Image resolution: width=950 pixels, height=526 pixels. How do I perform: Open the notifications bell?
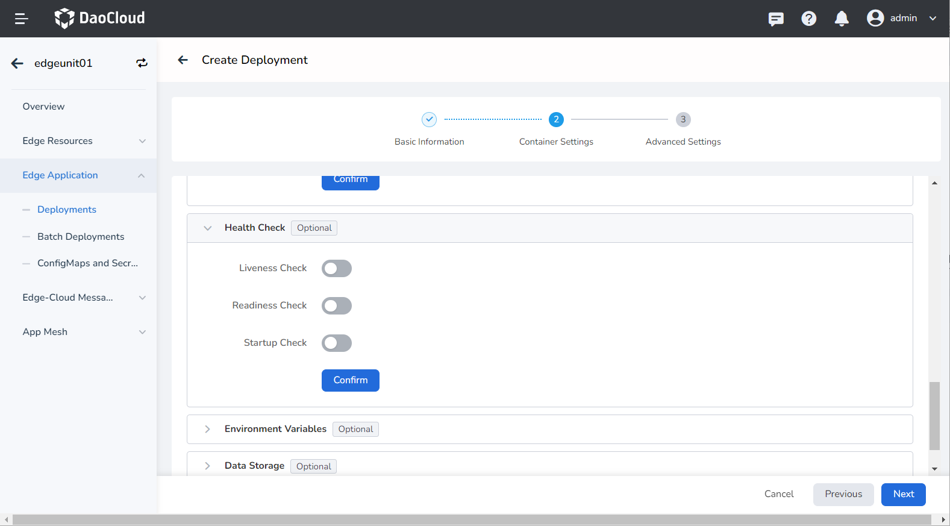[842, 19]
